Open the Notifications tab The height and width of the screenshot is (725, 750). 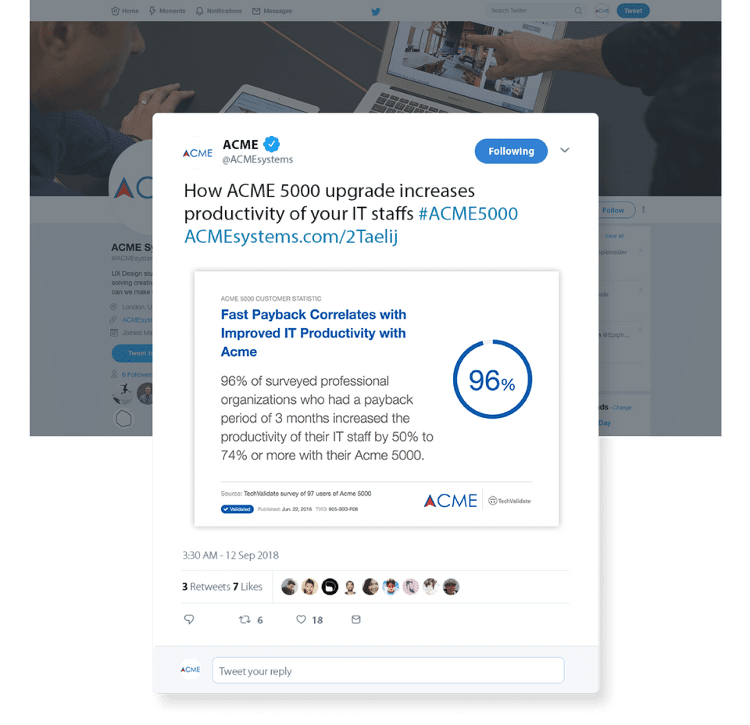[x=219, y=10]
